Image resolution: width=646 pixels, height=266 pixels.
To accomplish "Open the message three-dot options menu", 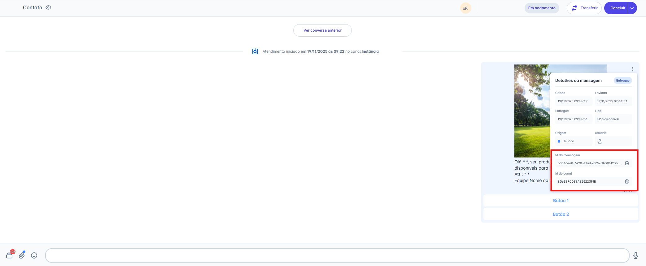I will pos(633,69).
